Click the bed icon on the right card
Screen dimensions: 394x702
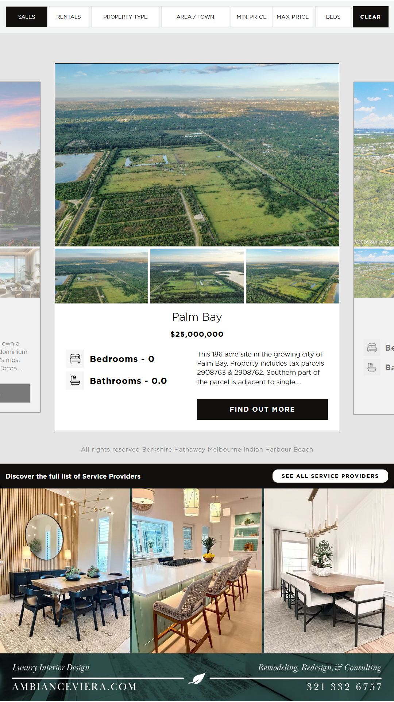pyautogui.click(x=372, y=348)
